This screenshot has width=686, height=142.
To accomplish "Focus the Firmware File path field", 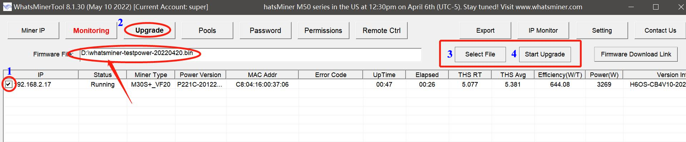I will click(250, 54).
